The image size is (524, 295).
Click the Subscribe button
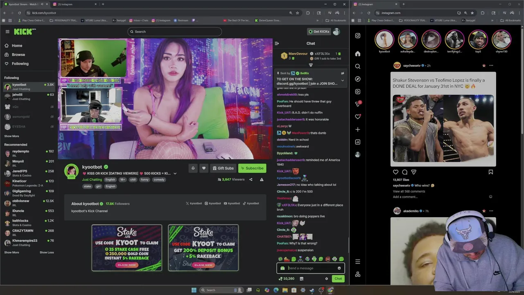click(x=252, y=168)
